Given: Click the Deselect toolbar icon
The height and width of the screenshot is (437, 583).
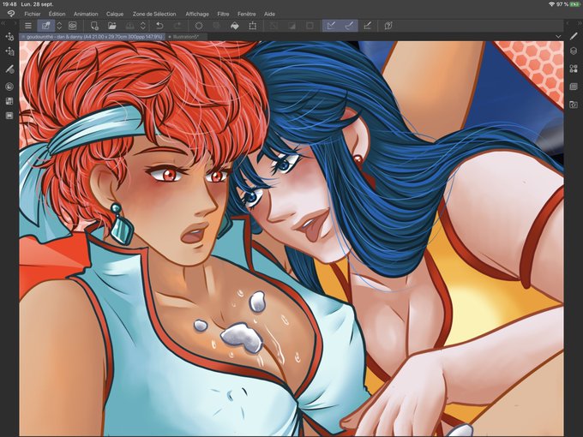Looking at the screenshot, I should (273, 26).
